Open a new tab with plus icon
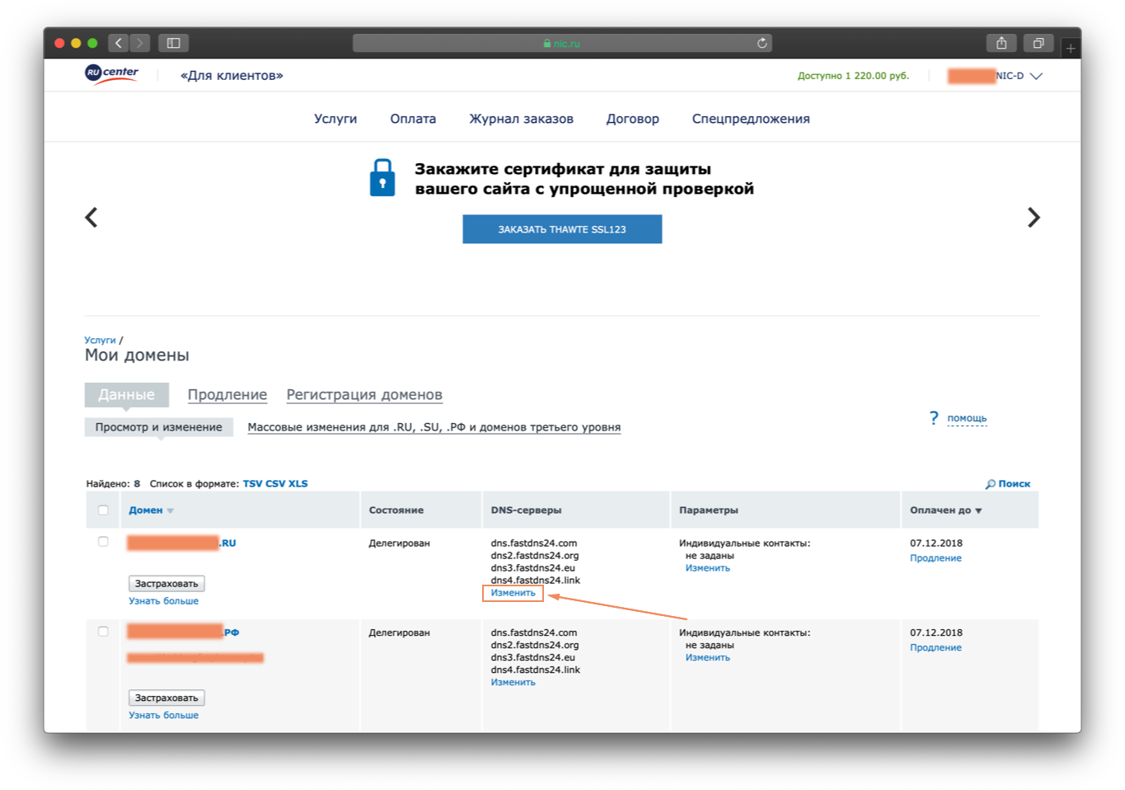Viewport: 1125px width, 790px height. point(1071,49)
